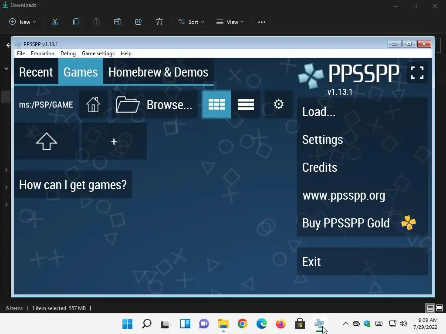Viewport: 446px width, 334px height.
Task: Toggle PPSSPP fullscreen mode
Action: click(417, 73)
